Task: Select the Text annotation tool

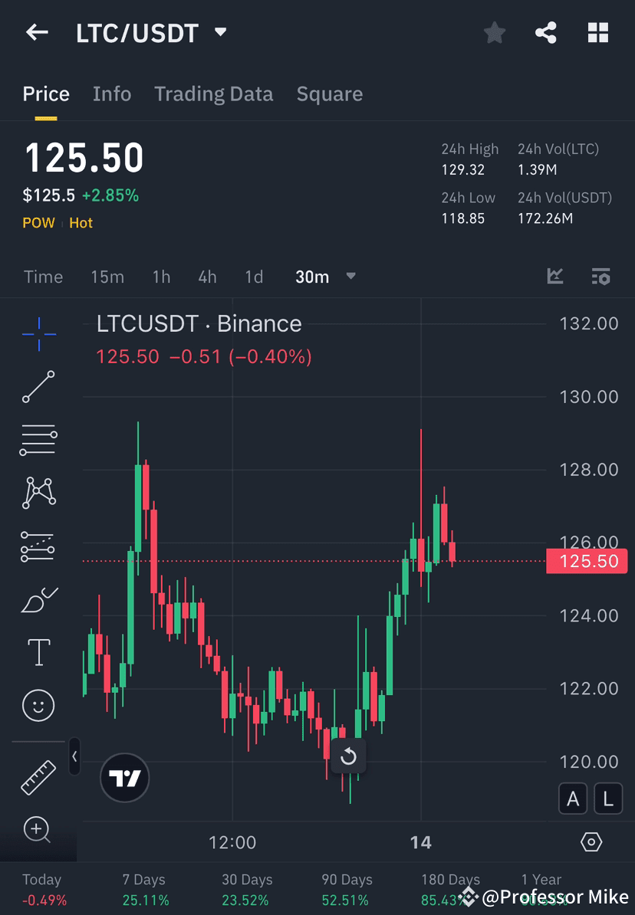Action: coord(38,651)
